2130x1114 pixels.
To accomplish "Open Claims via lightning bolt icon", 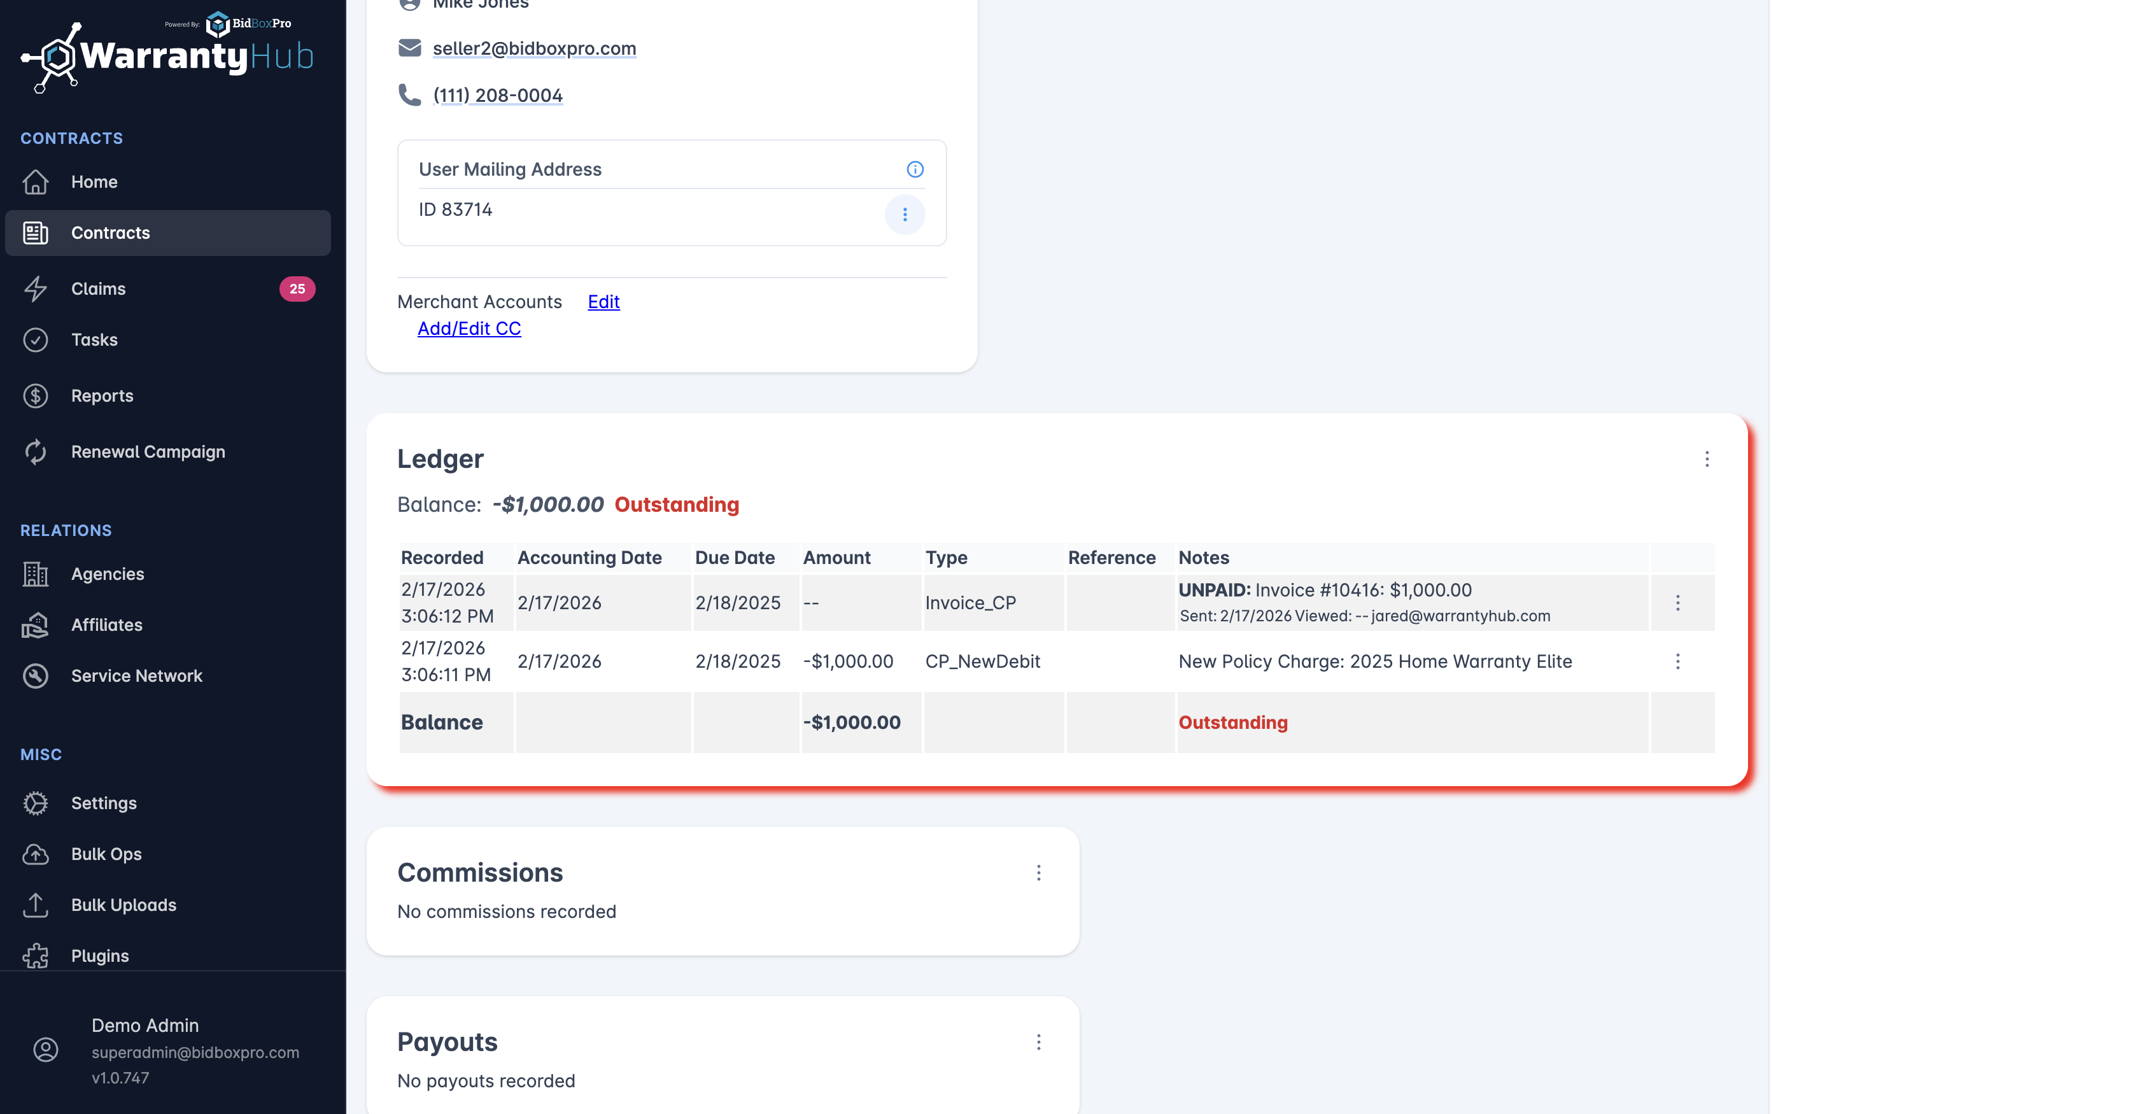I will [36, 288].
